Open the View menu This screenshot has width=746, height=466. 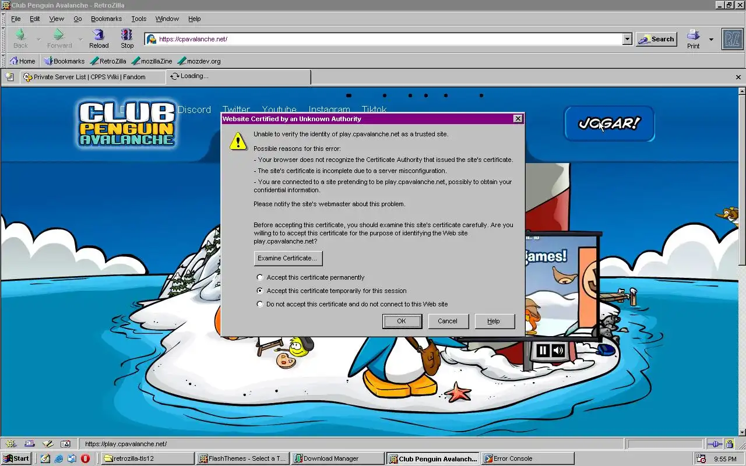tap(57, 19)
